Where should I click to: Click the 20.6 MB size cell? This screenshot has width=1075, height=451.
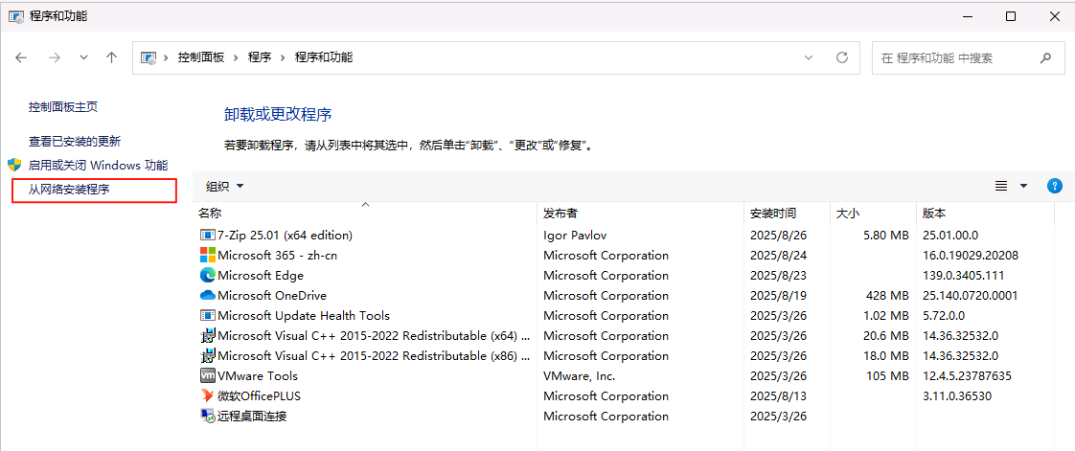pos(886,336)
